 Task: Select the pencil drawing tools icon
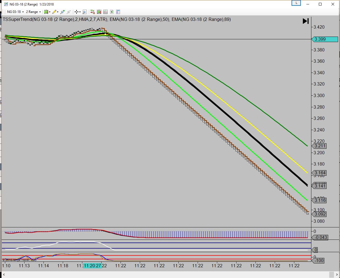point(54,12)
